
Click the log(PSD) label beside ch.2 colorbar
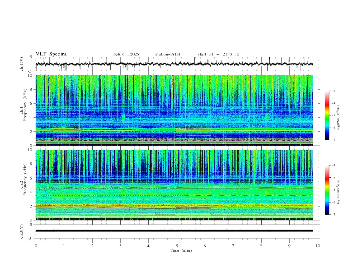339,192
